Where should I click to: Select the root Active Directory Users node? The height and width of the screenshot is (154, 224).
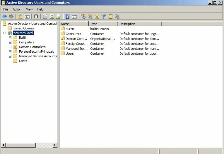pos(33,24)
